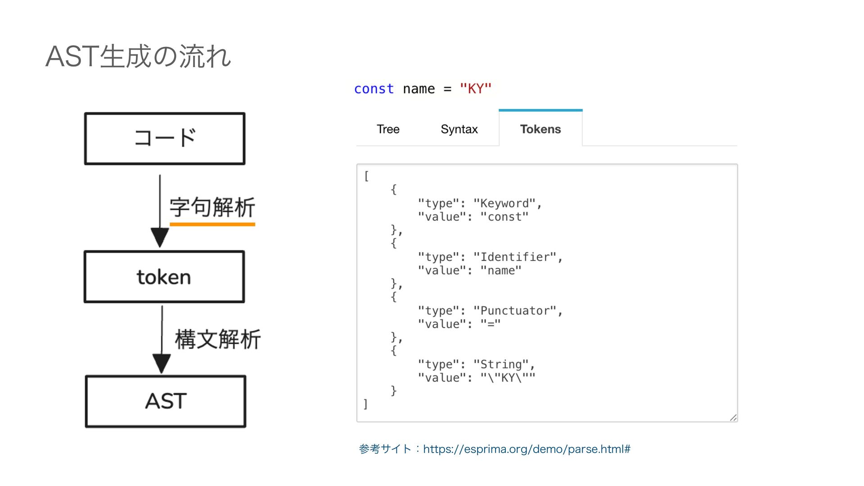Click the "type": "String" line
The image size is (864, 486).
tap(476, 364)
